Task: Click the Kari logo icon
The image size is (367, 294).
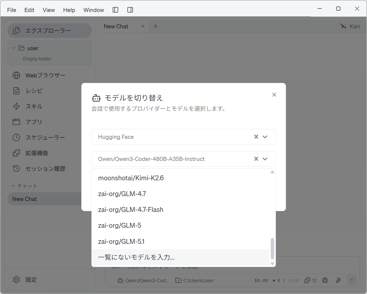Action: (x=343, y=26)
